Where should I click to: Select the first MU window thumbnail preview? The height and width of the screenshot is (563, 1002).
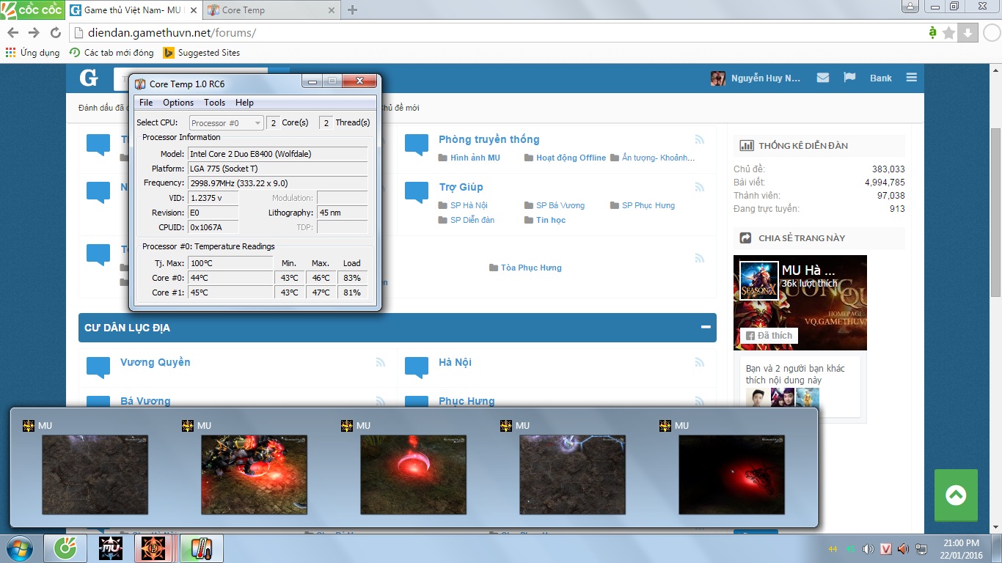coord(95,474)
